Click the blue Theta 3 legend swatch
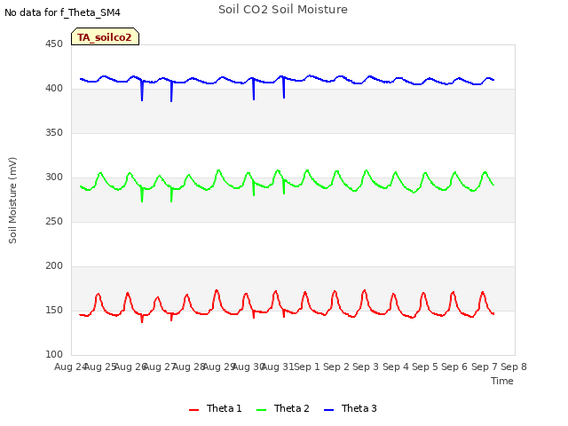Viewport: 568px width, 426px height. (328, 410)
